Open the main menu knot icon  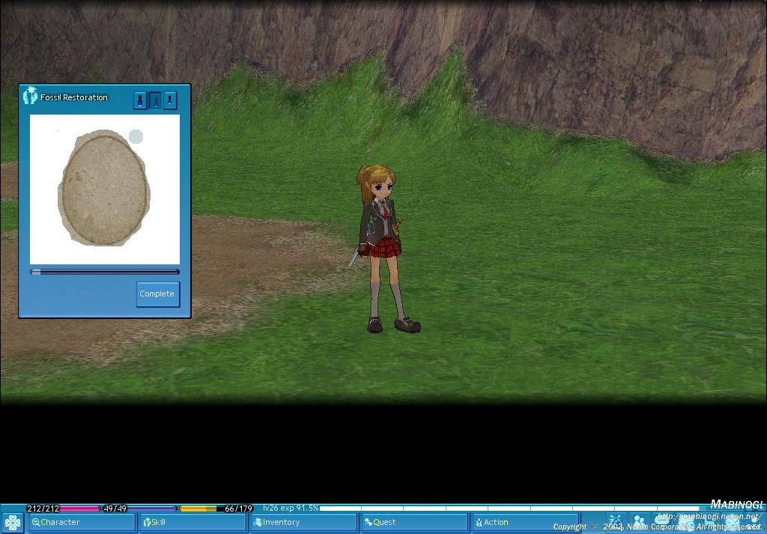(x=12, y=523)
